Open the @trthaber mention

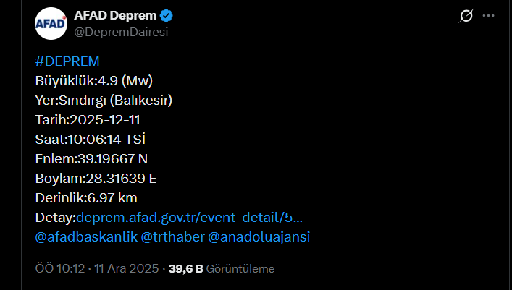(172, 236)
